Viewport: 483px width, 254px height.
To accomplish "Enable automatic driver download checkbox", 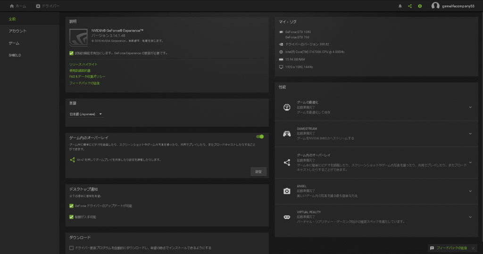I will click(72, 248).
